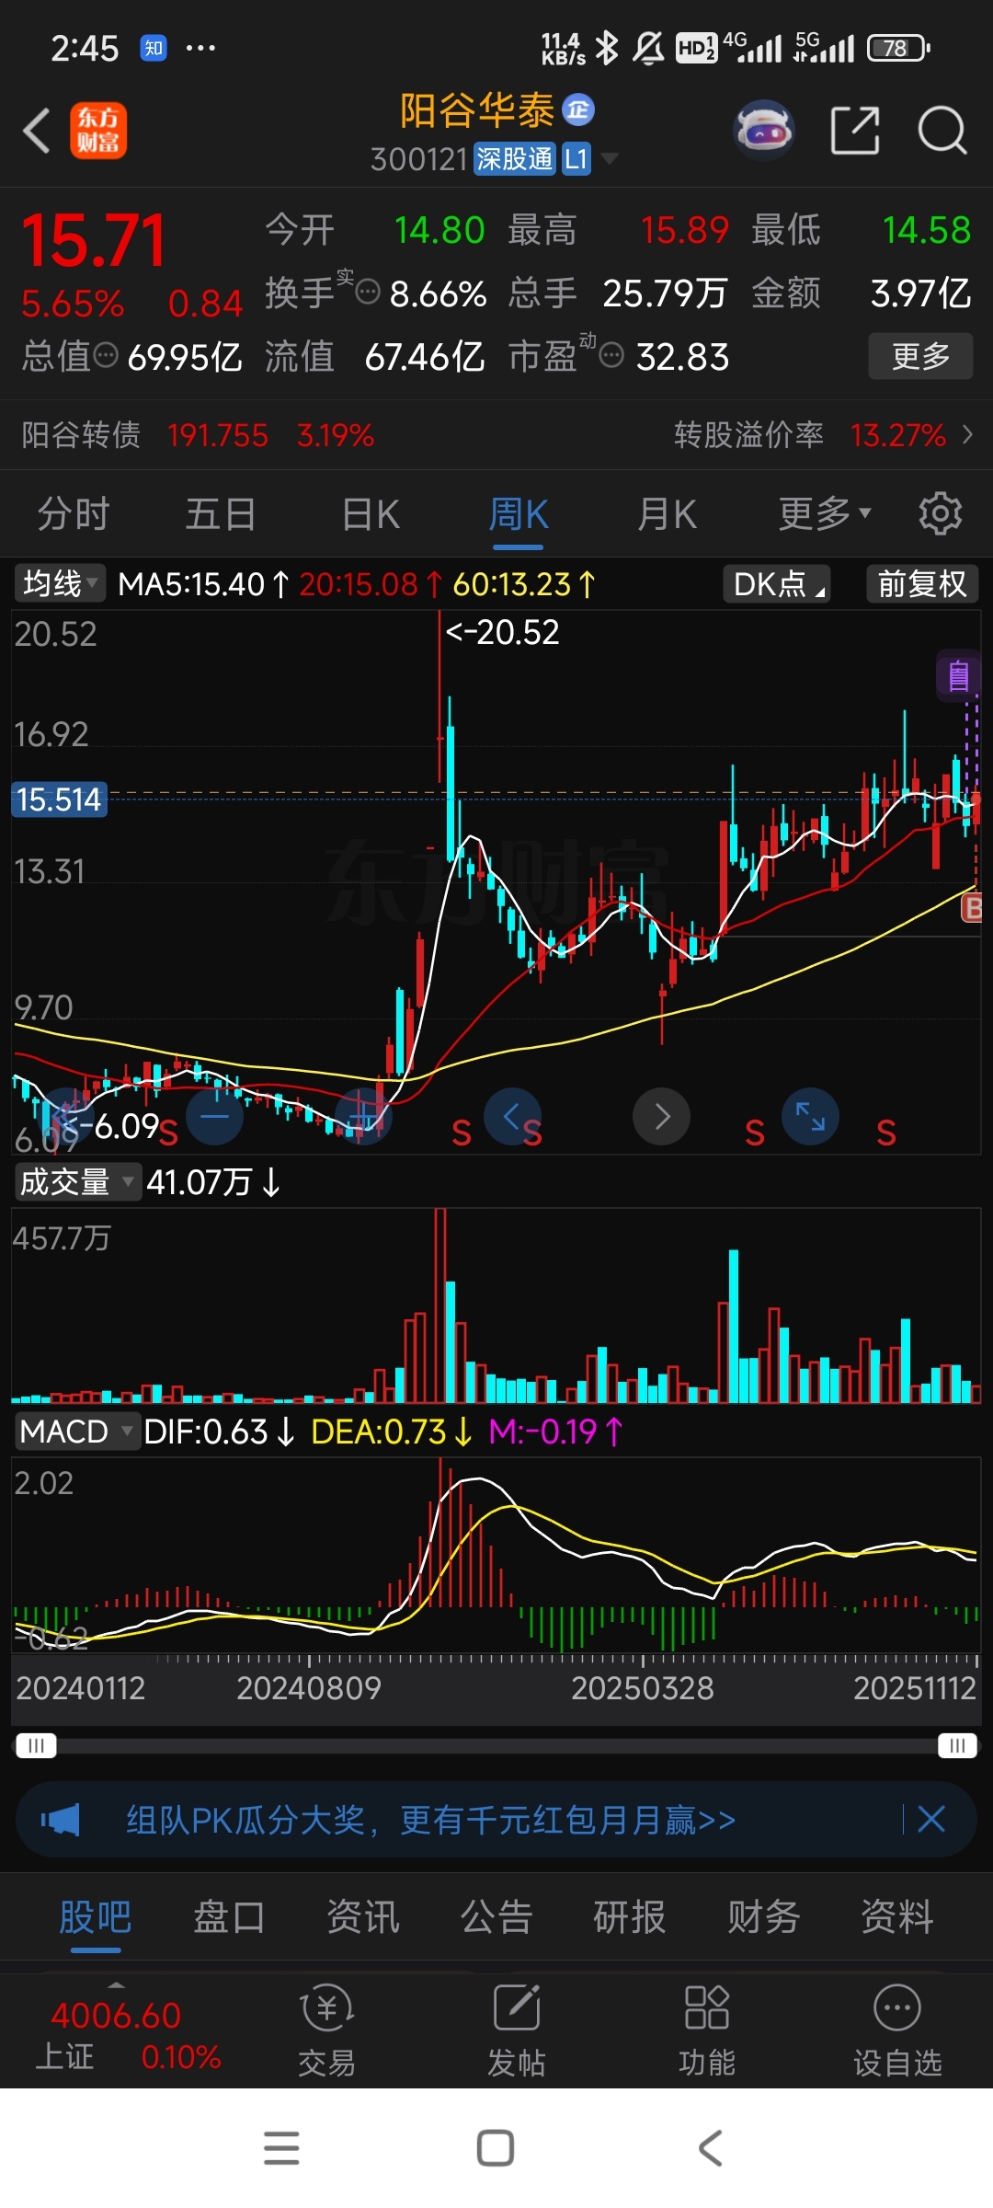Tap the MA5:15.40 value
This screenshot has width=993, height=2208.
click(203, 583)
